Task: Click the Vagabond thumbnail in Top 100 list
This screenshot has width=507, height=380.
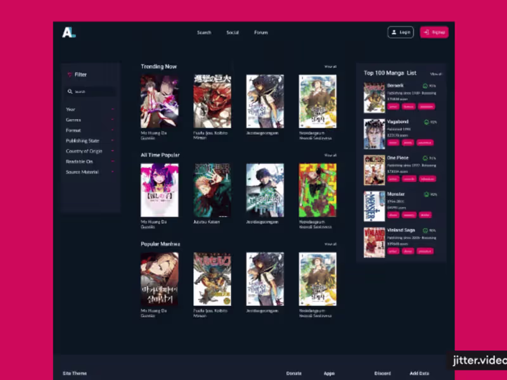Action: click(374, 134)
